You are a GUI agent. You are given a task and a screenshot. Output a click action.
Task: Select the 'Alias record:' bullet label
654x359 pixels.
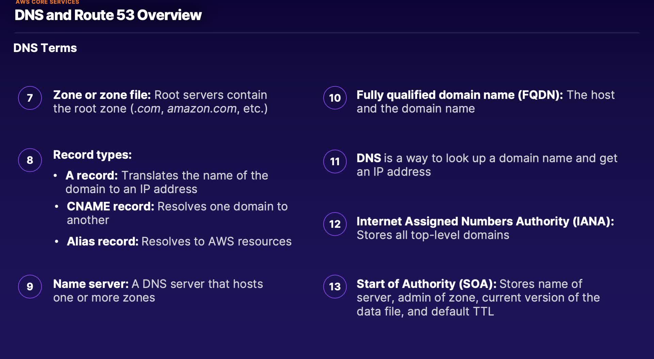103,241
